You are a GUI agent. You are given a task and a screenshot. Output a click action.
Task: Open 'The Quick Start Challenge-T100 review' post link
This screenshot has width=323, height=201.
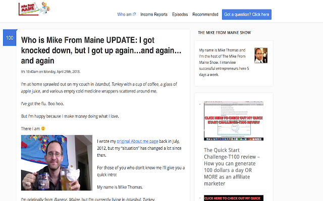pyautogui.click(x=232, y=166)
